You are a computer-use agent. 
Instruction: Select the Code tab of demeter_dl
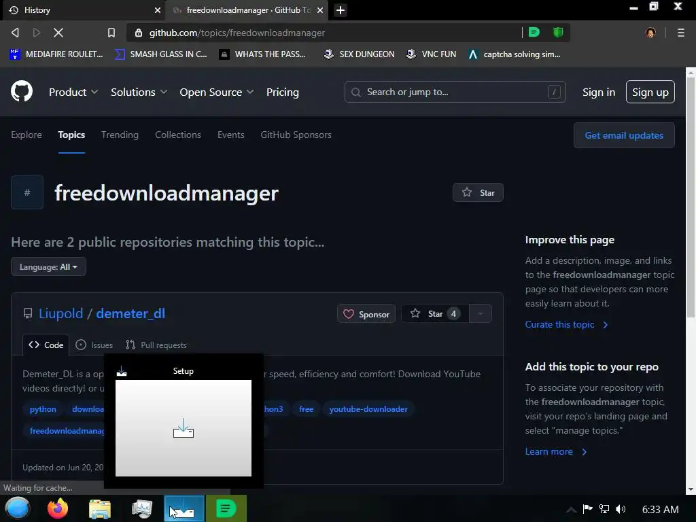(x=46, y=345)
